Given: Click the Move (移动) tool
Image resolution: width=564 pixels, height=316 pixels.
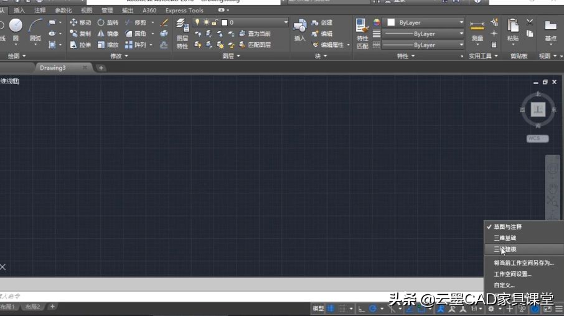Looking at the screenshot, I should click(x=80, y=22).
